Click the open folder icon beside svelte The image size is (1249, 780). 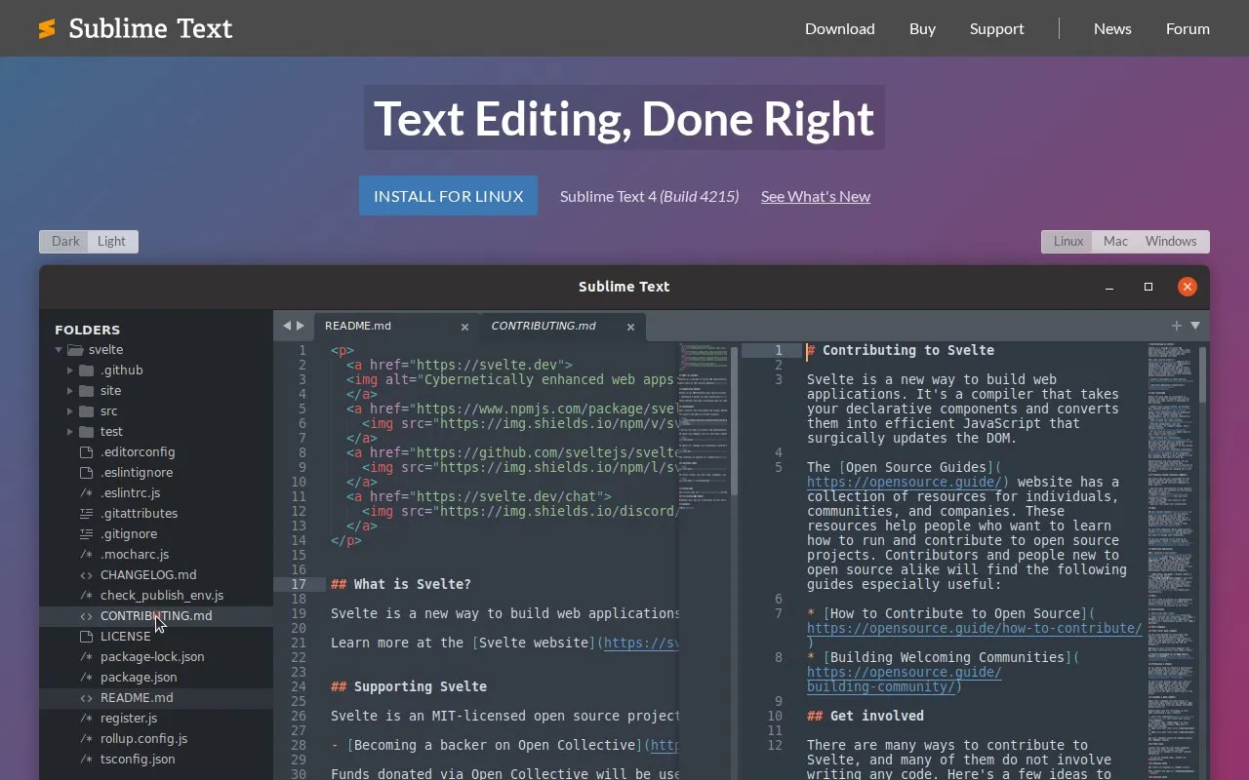point(75,350)
